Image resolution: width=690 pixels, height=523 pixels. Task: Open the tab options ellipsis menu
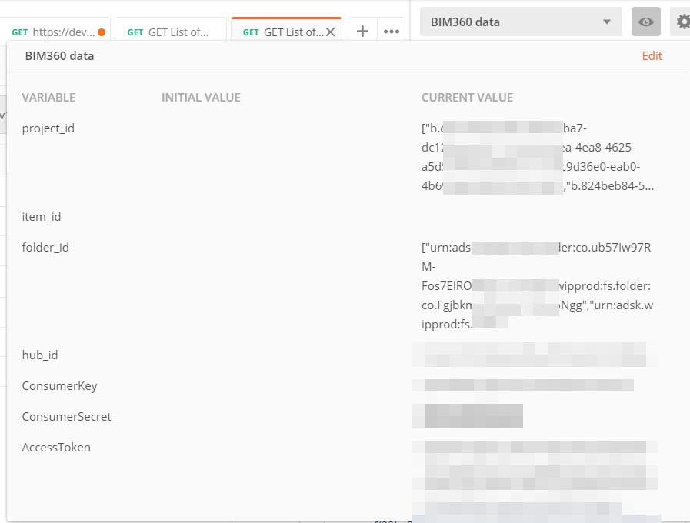(x=392, y=32)
